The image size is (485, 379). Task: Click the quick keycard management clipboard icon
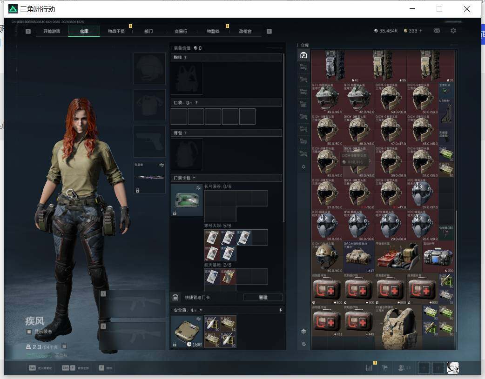175,298
